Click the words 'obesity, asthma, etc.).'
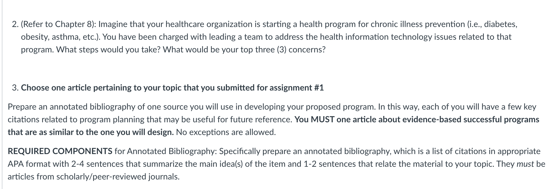The image size is (554, 189). [x=61, y=37]
